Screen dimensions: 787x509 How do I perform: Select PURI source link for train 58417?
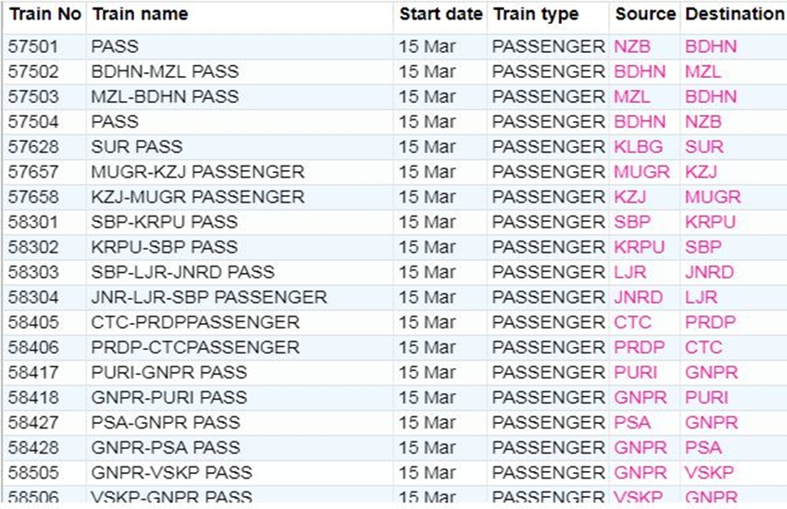coord(635,372)
